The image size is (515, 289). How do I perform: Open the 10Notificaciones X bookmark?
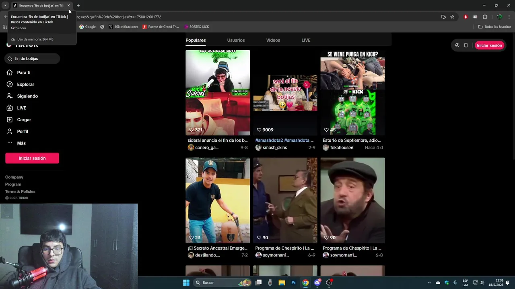123,27
